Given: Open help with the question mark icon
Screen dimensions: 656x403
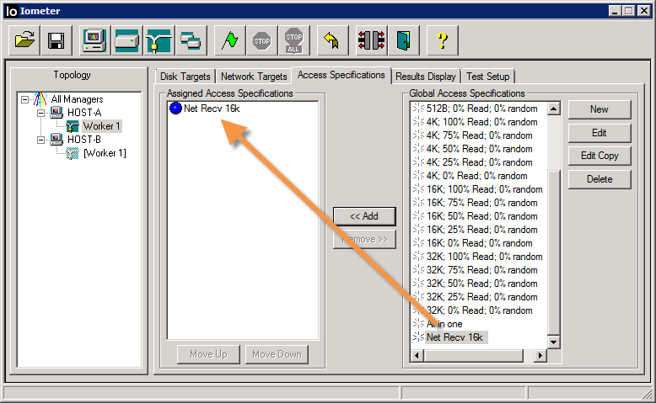Looking at the screenshot, I should [442, 40].
